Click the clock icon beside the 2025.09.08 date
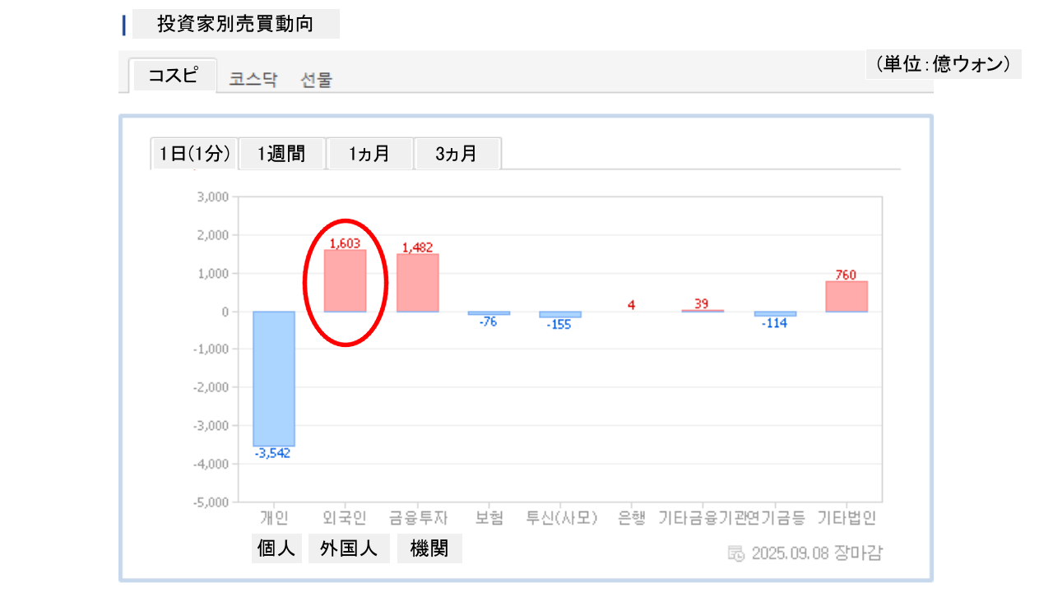1053x592 pixels. [x=736, y=553]
